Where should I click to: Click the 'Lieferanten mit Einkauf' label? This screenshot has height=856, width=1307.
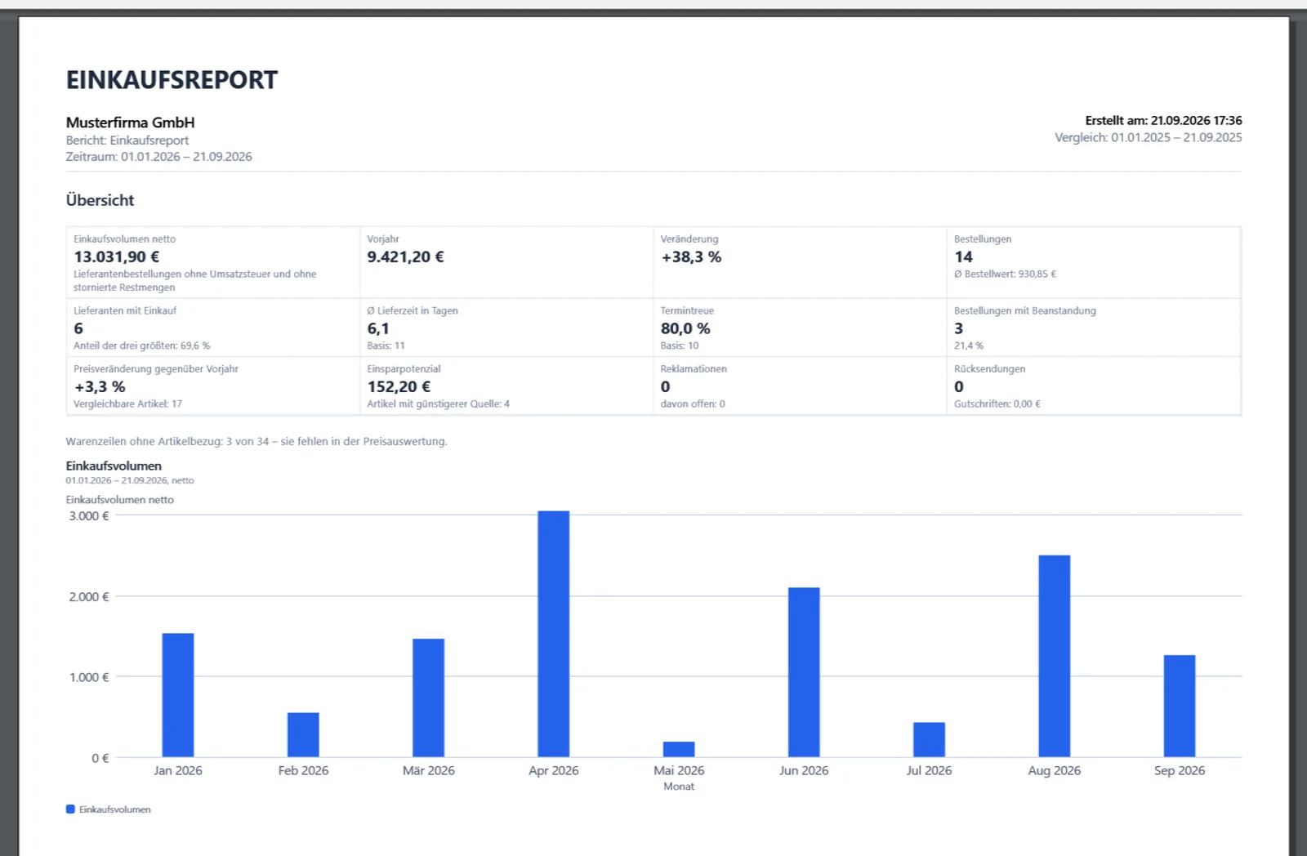(x=125, y=310)
